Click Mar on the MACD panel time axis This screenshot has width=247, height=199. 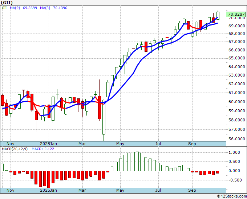pos(82,190)
